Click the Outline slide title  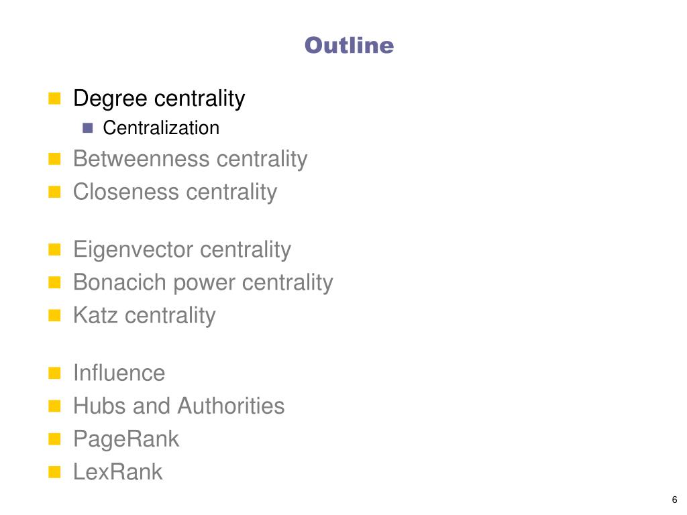point(349,46)
